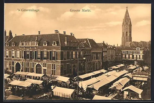Click the "'s Gravenhage." caption text
The image size is (154, 103).
[29, 10]
